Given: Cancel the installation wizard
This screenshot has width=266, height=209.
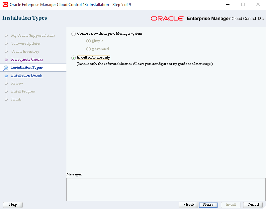Looking at the screenshot, I should 253,205.
